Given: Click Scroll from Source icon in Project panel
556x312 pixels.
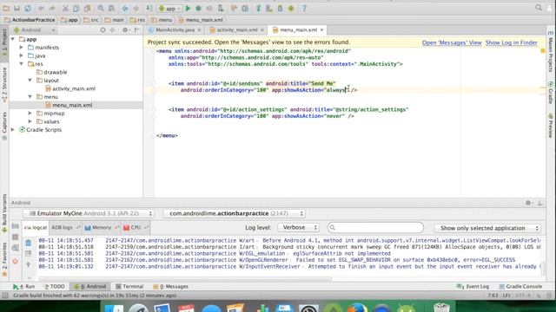Looking at the screenshot, I should (103, 30).
